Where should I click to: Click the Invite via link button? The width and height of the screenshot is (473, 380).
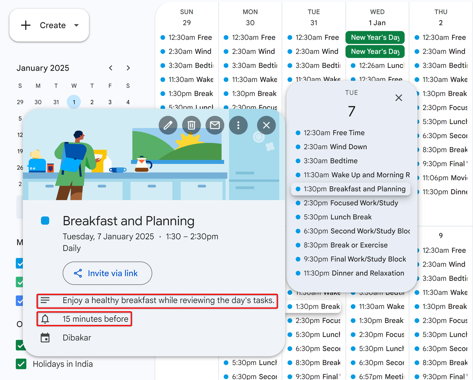(x=107, y=273)
